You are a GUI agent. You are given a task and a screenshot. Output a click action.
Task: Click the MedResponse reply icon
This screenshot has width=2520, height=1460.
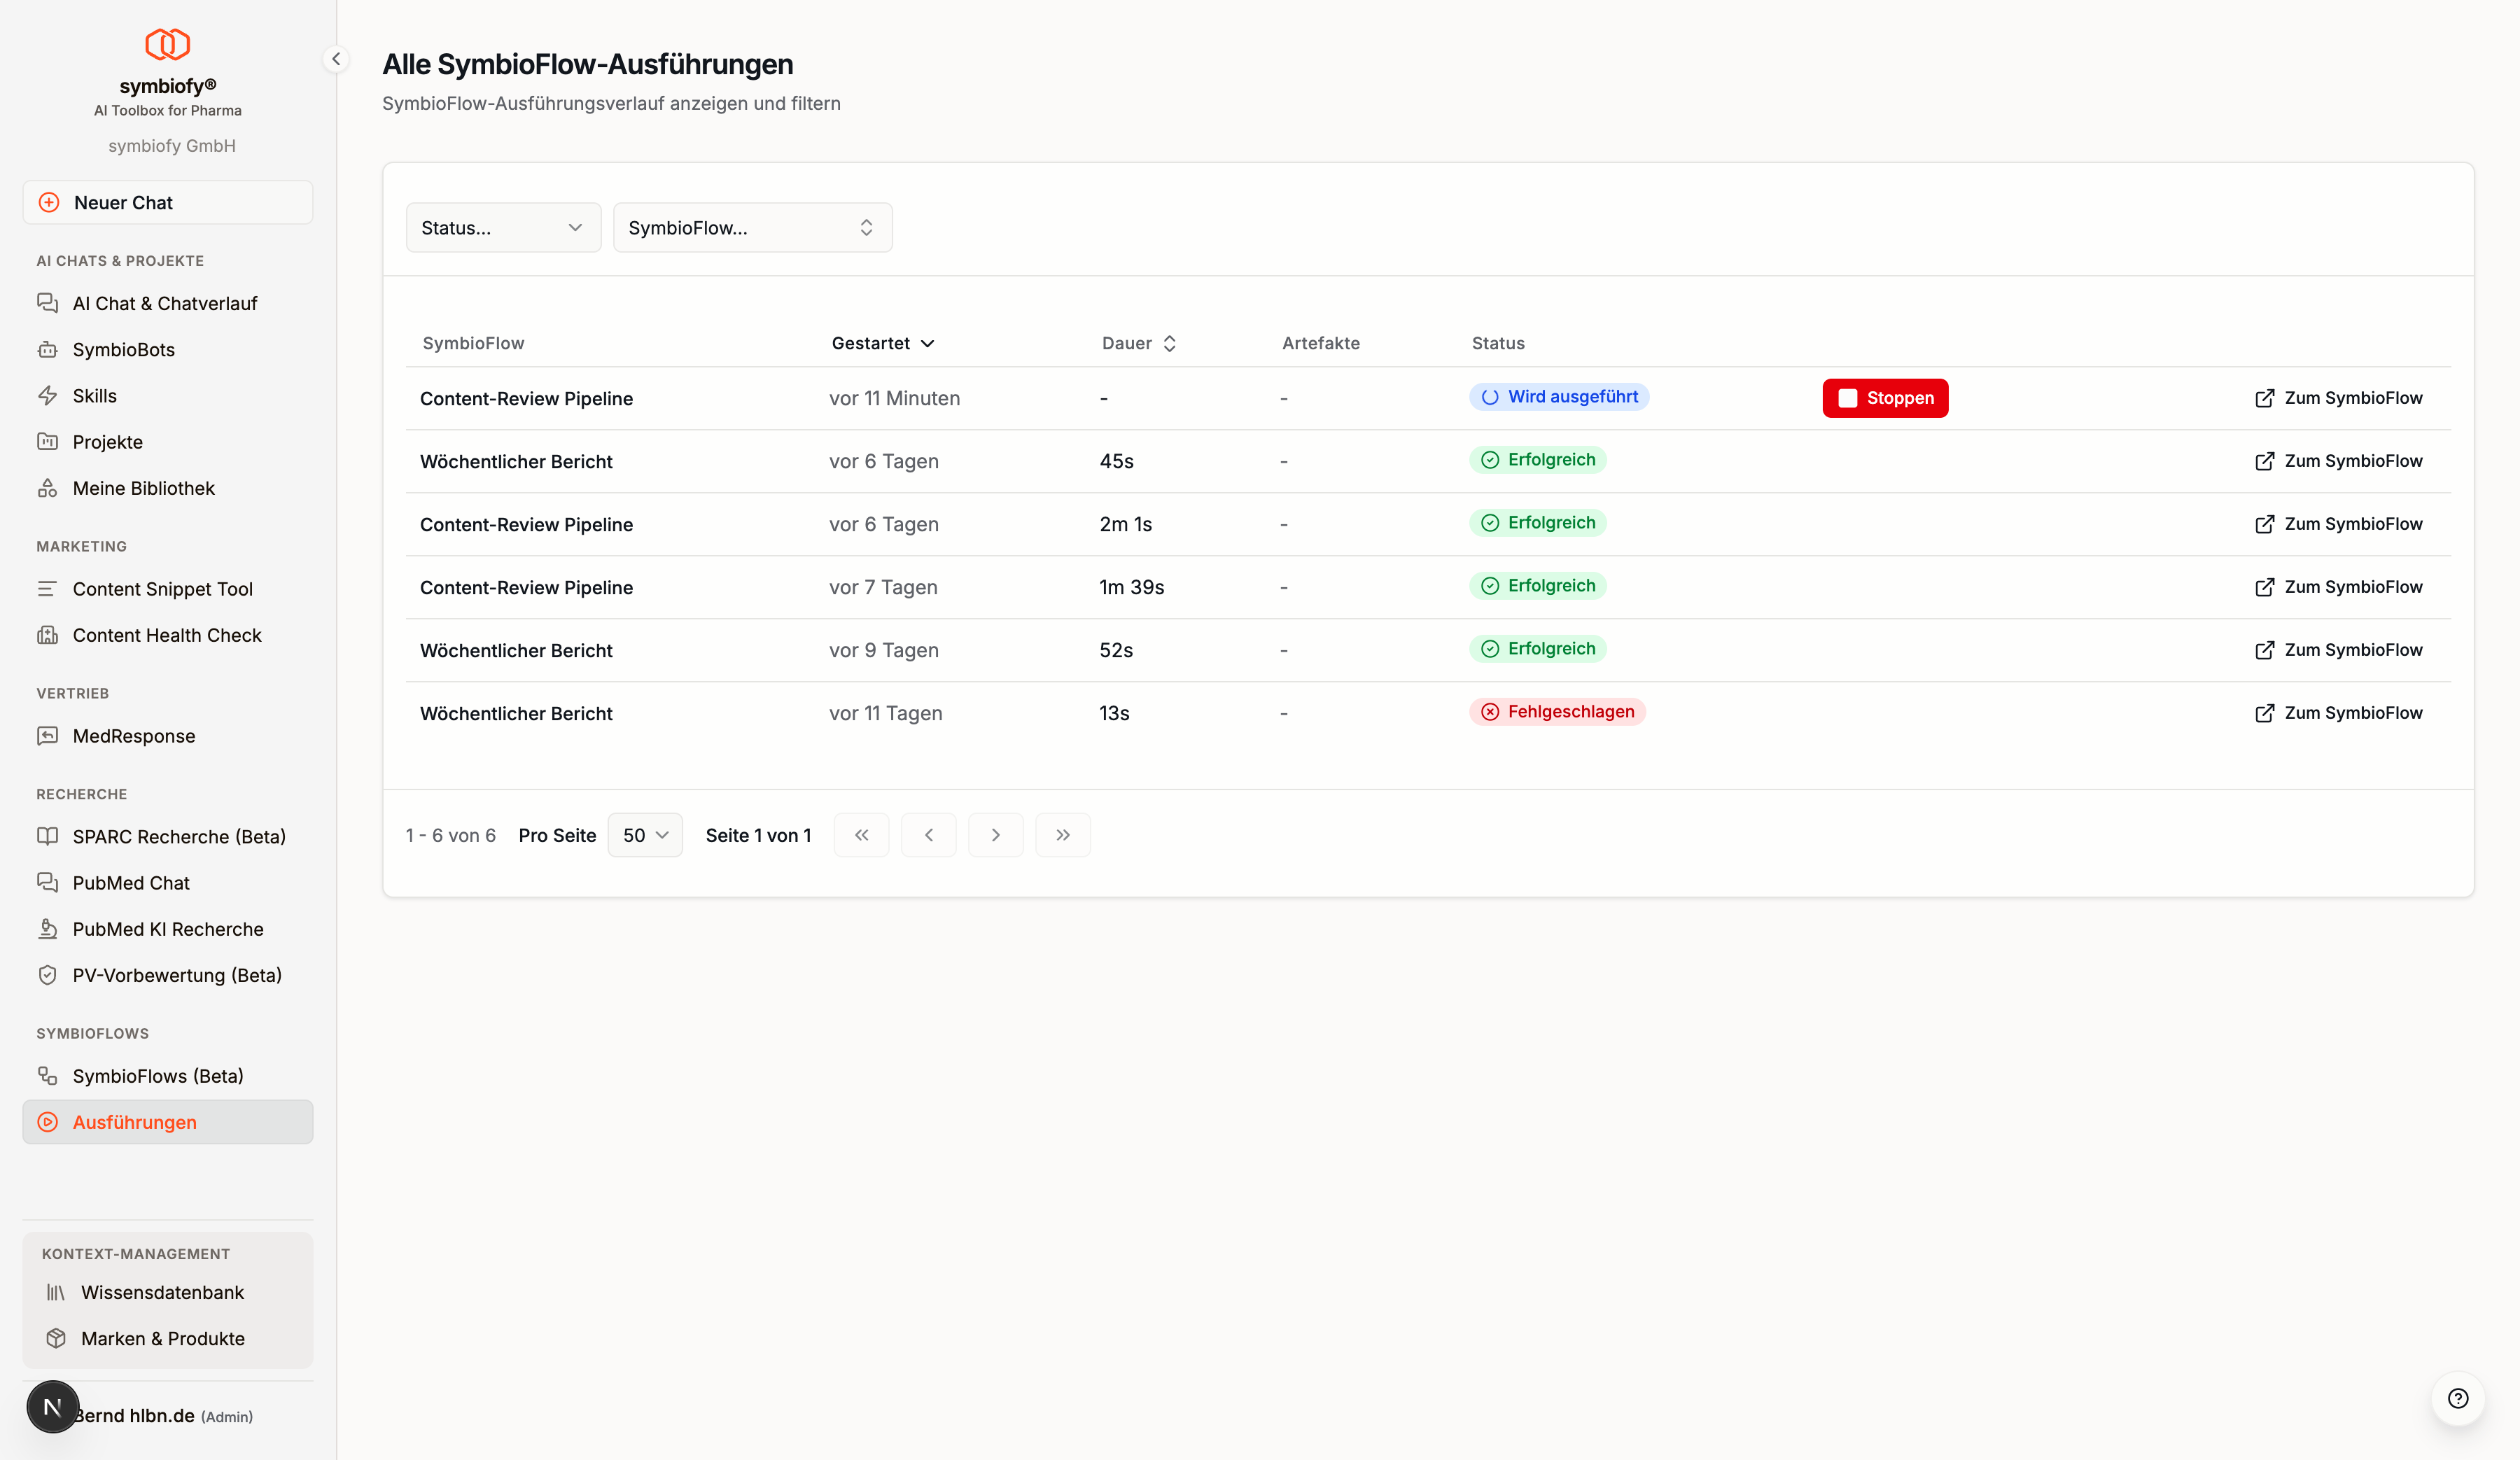coord(47,736)
